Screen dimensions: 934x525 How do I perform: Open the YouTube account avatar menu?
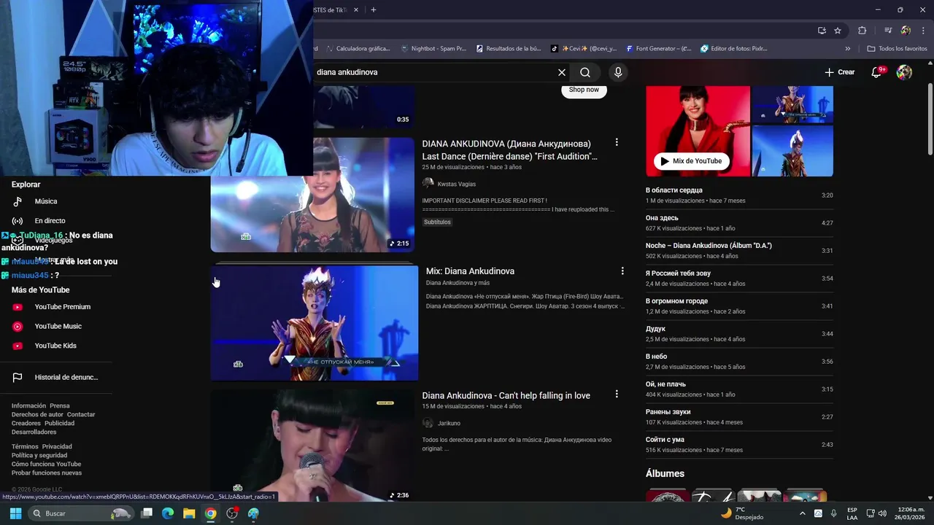(x=904, y=72)
